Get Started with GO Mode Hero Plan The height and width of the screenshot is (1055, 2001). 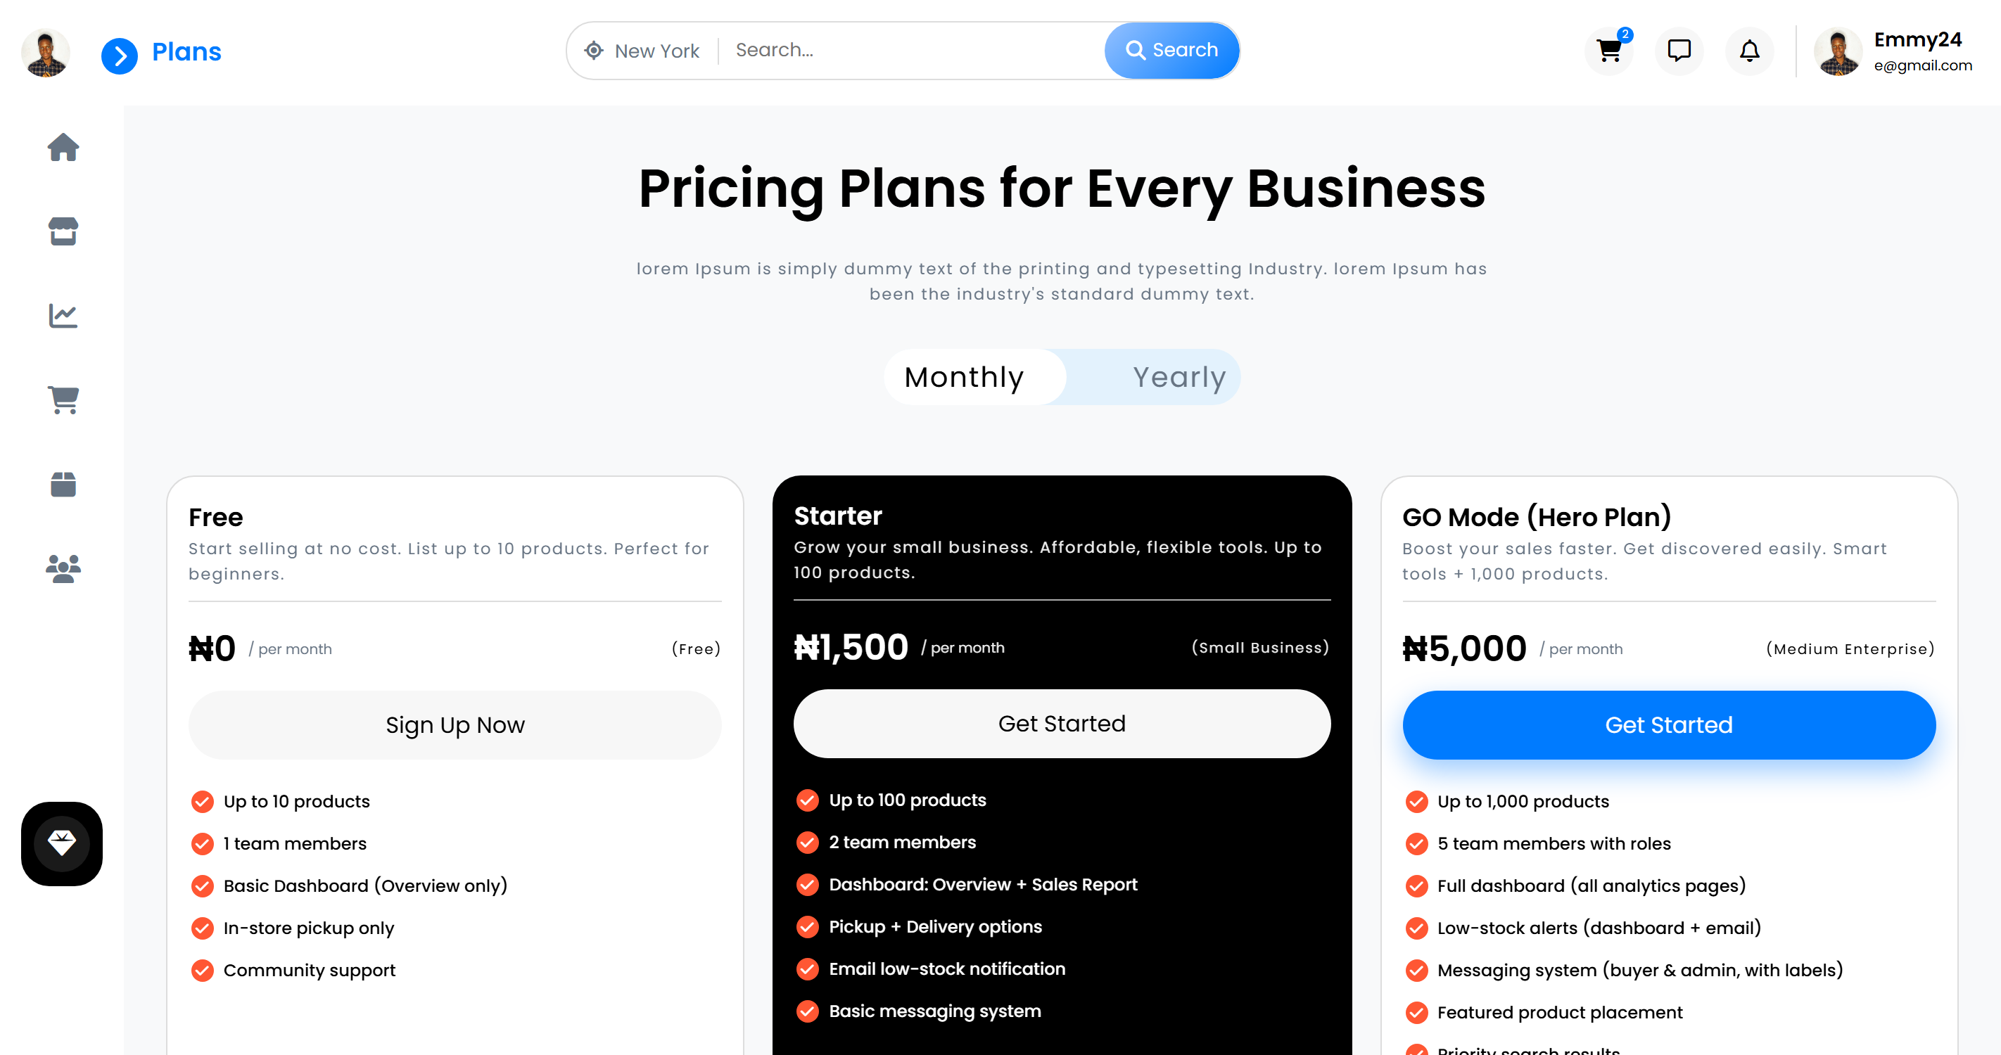1668,724
